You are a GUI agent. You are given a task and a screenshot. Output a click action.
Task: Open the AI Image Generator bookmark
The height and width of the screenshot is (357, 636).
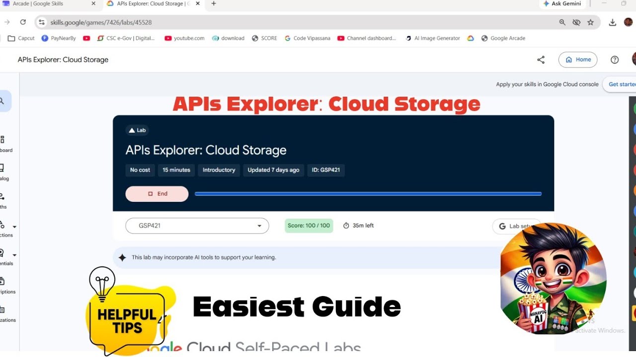(433, 38)
